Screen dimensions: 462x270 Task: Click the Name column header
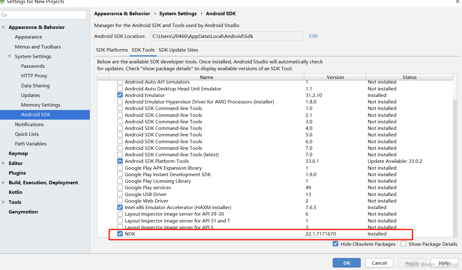point(206,77)
